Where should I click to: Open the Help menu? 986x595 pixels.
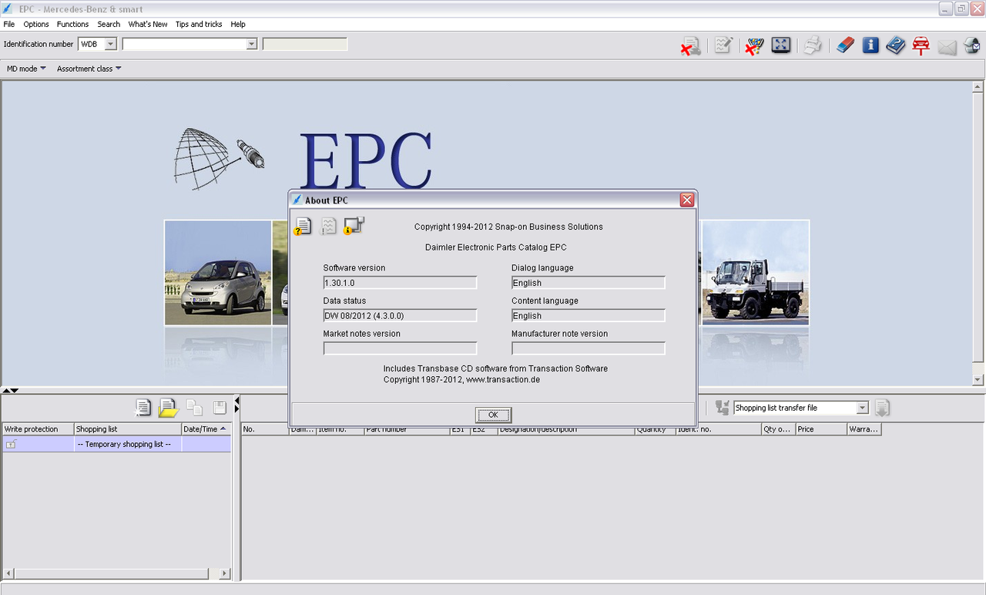pos(238,24)
